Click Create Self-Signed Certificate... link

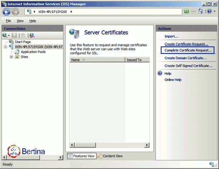point(188,66)
